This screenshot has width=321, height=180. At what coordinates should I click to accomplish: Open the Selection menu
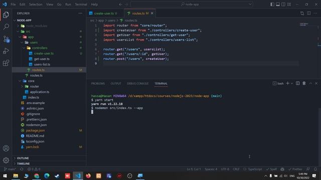[x=36, y=4]
